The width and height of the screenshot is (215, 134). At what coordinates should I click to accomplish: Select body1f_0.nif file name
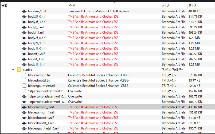37,48
